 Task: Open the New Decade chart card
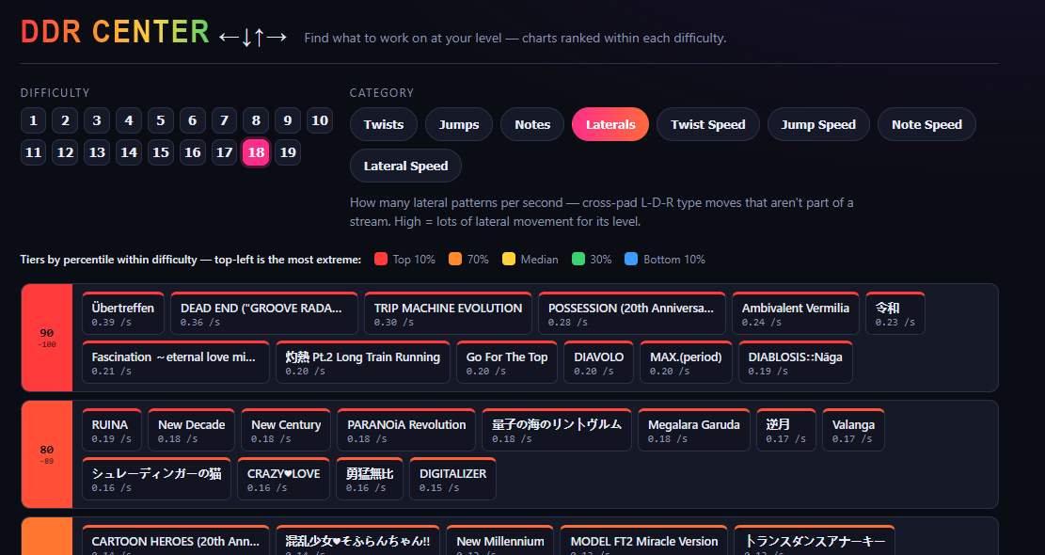pyautogui.click(x=191, y=430)
